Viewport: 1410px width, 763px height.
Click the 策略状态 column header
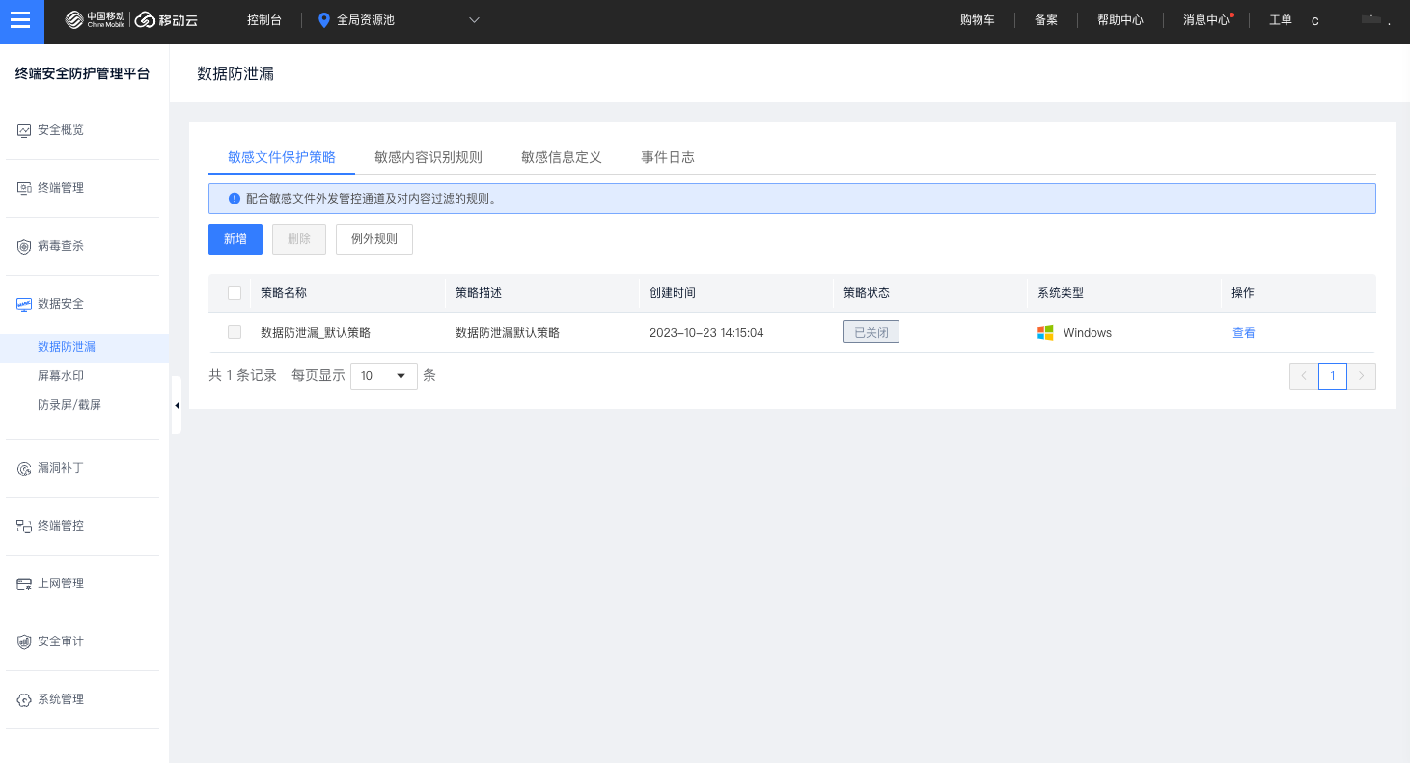pyautogui.click(x=867, y=293)
